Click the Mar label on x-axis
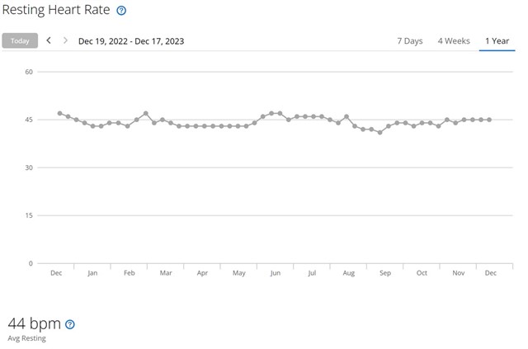Image resolution: width=528 pixels, height=349 pixels. [166, 272]
